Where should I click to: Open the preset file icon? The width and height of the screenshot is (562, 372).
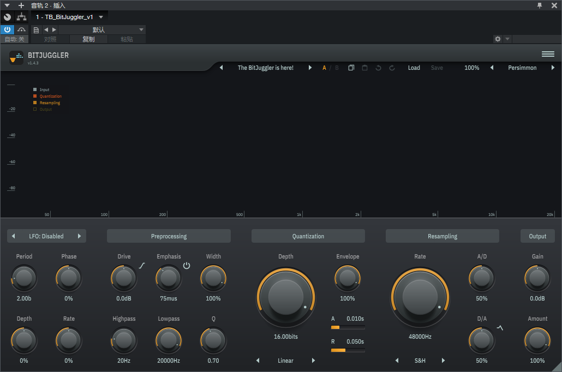click(36, 30)
